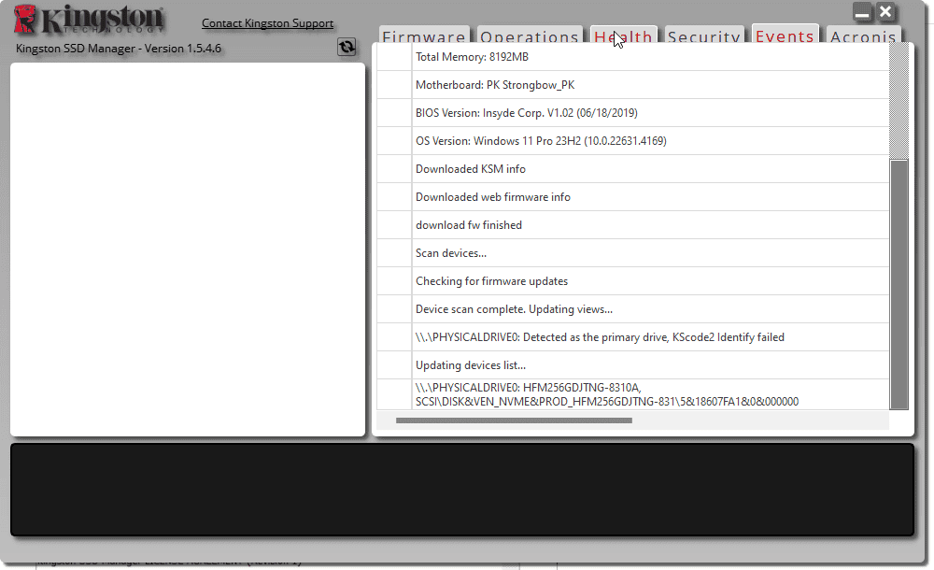934x570 pixels.
Task: Select the 'Scan devices...' event
Action: tap(633, 253)
